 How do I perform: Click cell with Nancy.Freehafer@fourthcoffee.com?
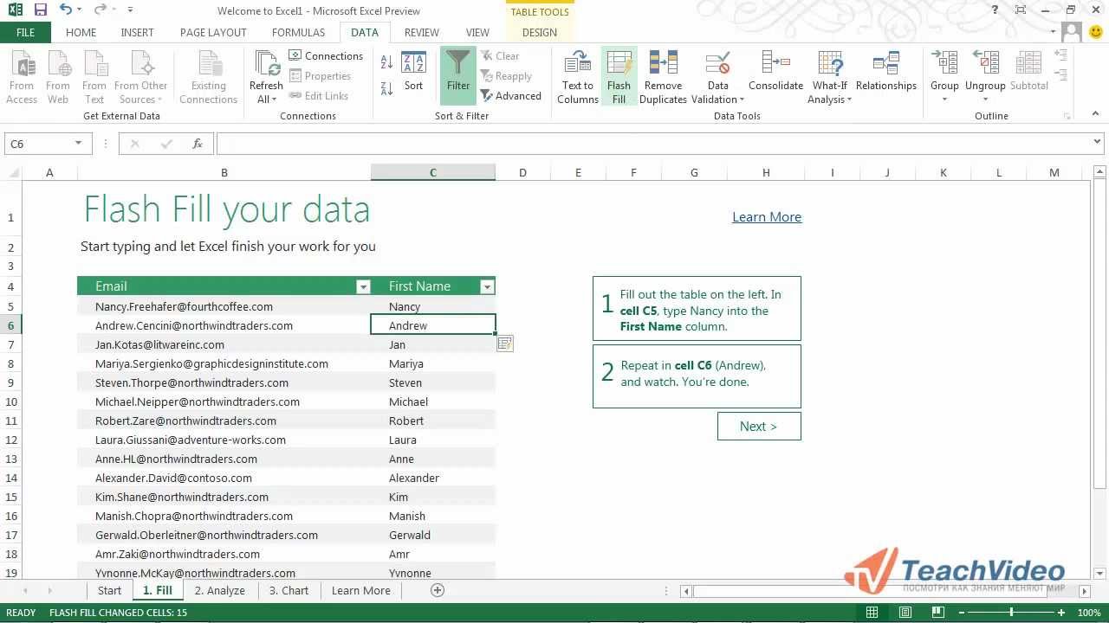[x=224, y=306]
